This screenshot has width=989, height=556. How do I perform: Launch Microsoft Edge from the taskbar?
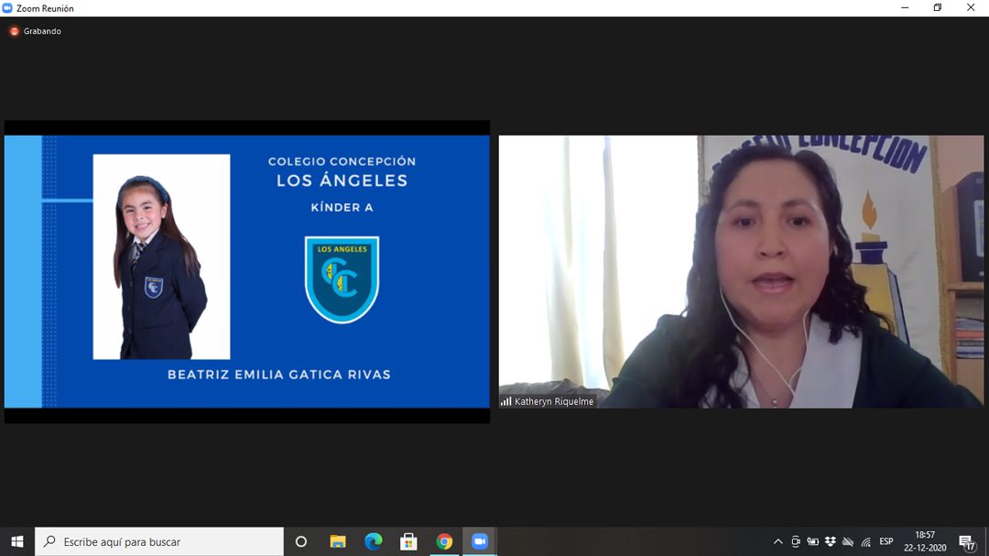[374, 541]
